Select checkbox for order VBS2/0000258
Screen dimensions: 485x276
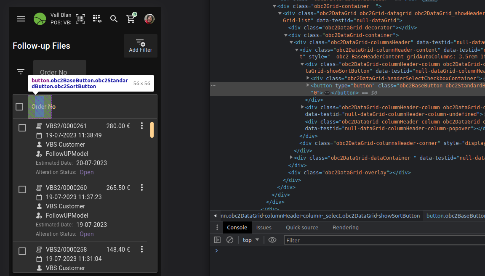coord(22,251)
